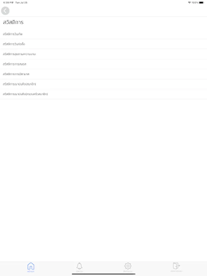Open settings via the gear icon
The width and height of the screenshot is (207, 276).
128,266
